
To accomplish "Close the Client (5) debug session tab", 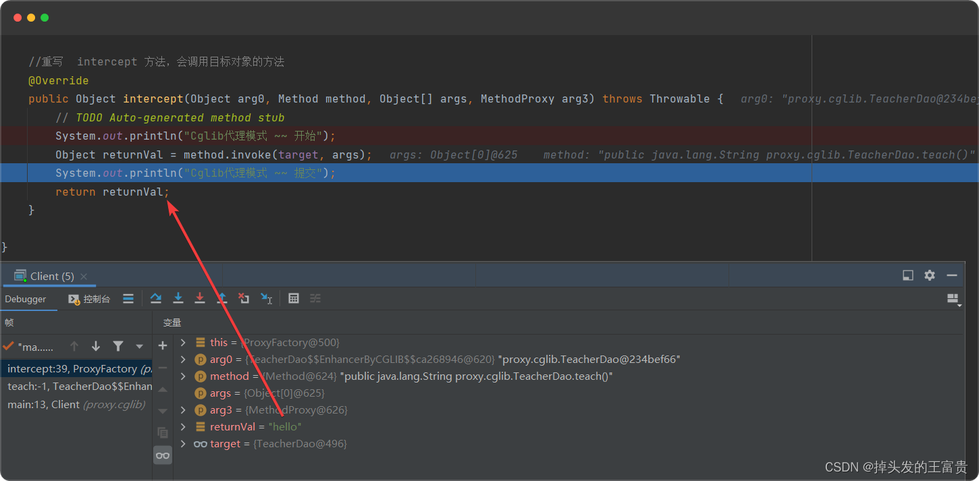I will [x=84, y=277].
